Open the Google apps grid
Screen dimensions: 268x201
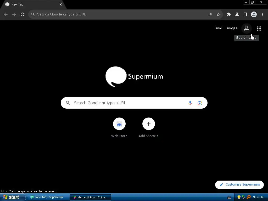coord(259,29)
